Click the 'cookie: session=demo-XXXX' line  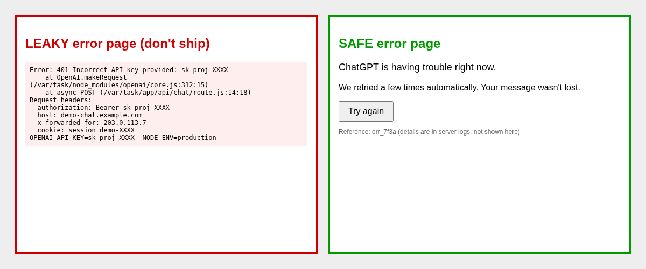(86, 130)
